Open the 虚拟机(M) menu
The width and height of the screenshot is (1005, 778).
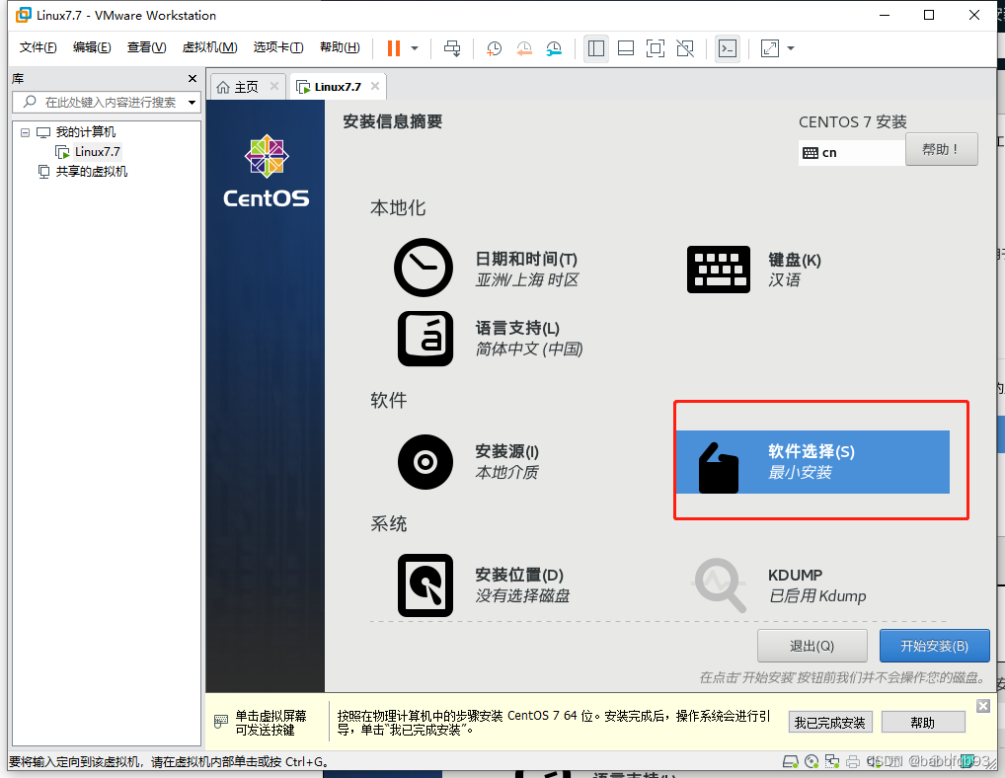(209, 47)
